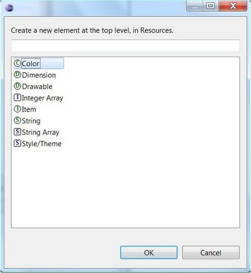251x273 pixels.
Task: Focus the filter text field above list
Action: 125,46
